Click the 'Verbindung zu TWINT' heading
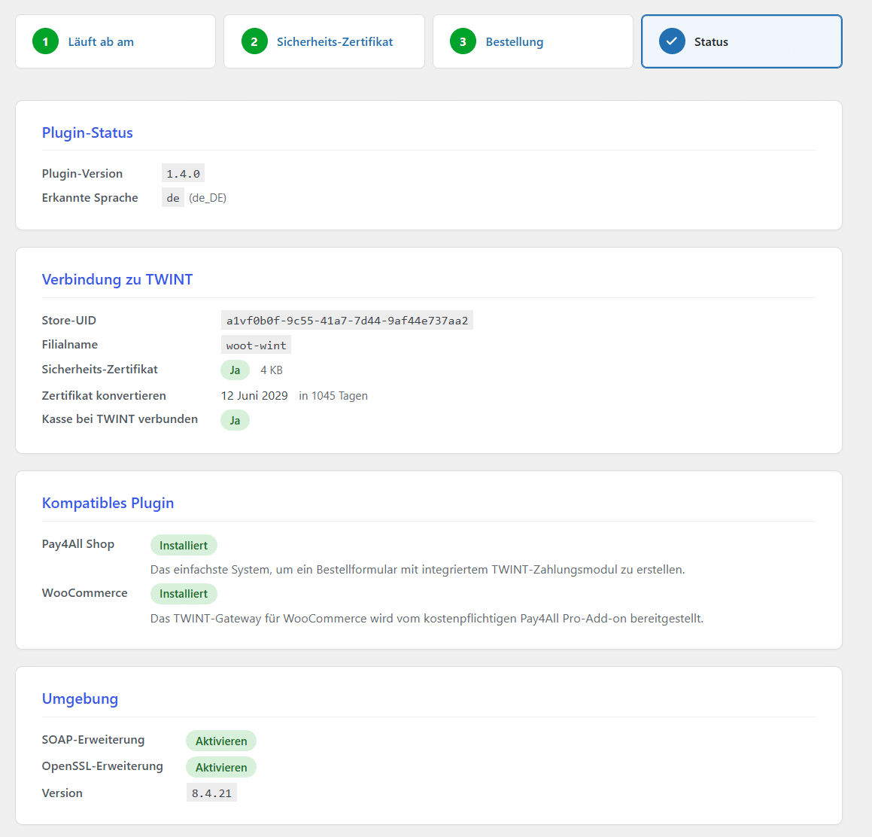Image resolution: width=872 pixels, height=837 pixels. (x=117, y=279)
